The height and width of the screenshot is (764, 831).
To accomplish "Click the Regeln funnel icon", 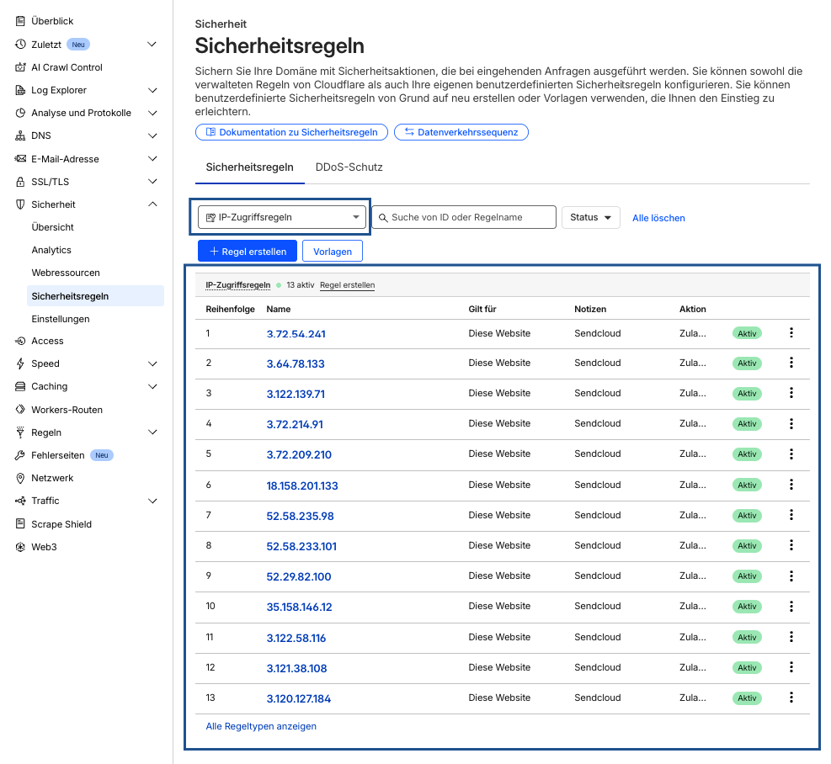I will tap(20, 432).
